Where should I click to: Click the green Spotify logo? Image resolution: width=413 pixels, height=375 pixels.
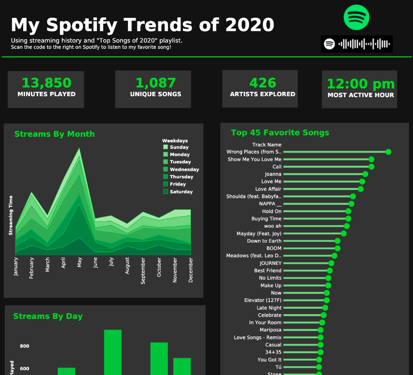click(x=357, y=17)
